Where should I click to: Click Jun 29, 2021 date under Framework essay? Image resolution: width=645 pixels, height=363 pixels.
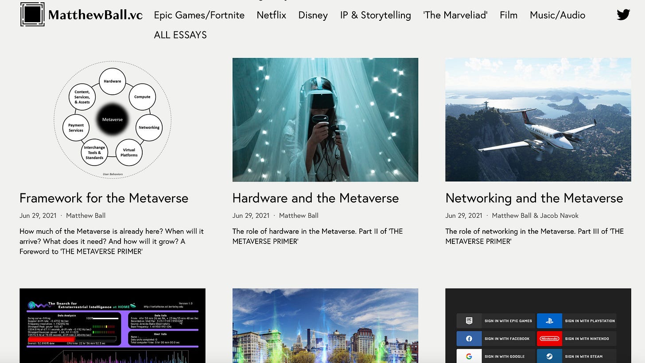[38, 216]
